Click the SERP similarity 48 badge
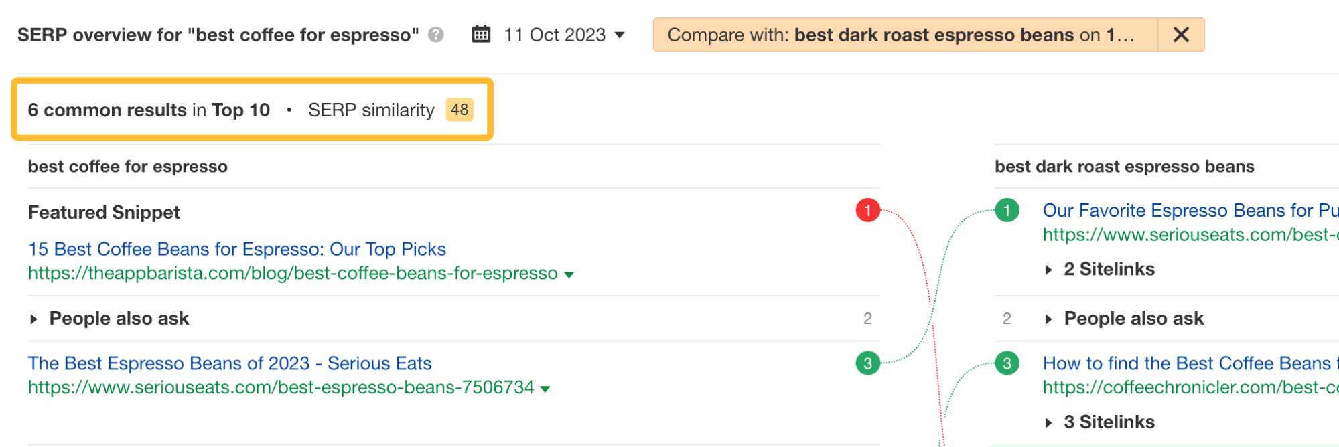Viewport: 1339px width, 447px height. (x=460, y=110)
